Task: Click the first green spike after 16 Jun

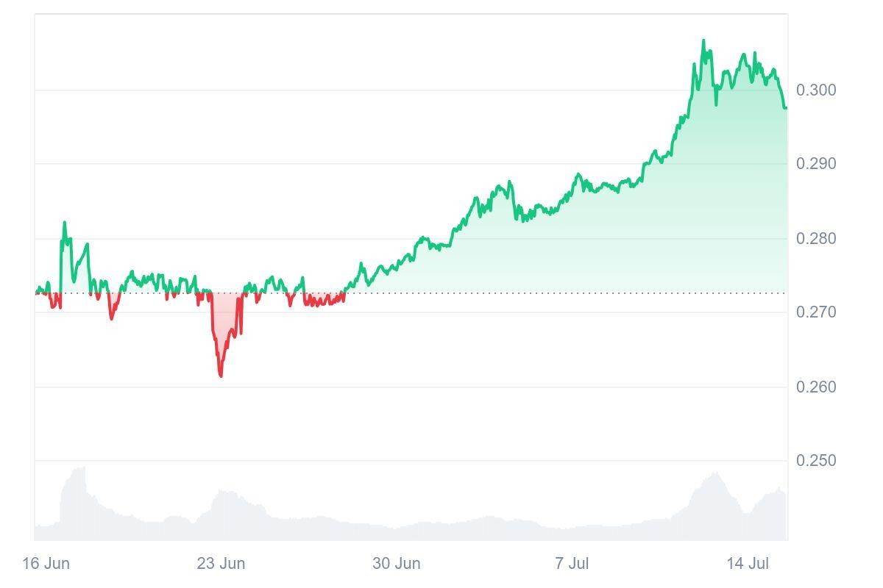Action: point(64,223)
